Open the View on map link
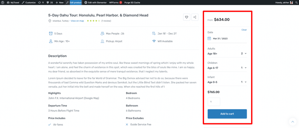The width and height of the screenshot is (299, 128). coord(77,21)
